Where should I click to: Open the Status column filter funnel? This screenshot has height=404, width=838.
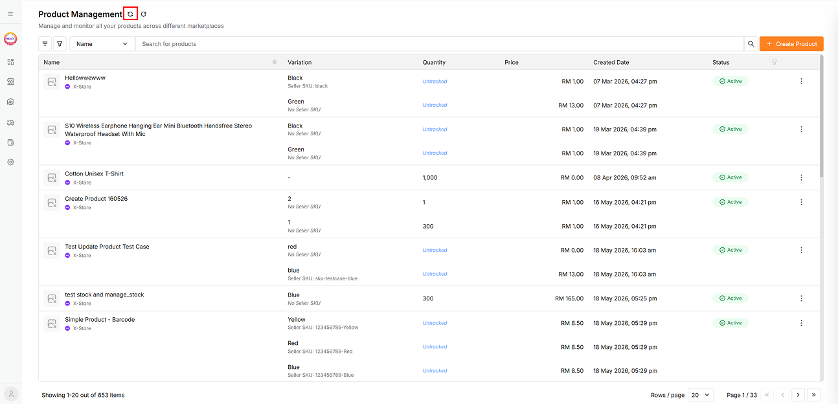click(775, 62)
